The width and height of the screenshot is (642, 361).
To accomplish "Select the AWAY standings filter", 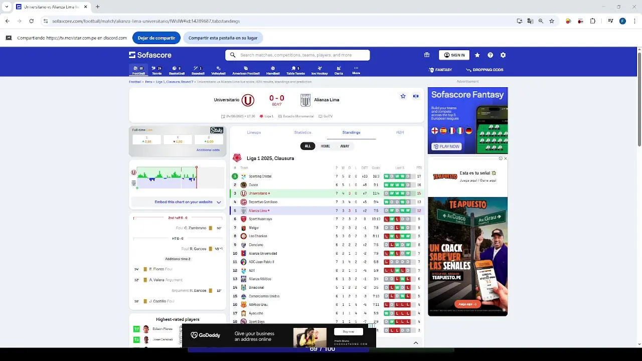I will (345, 146).
